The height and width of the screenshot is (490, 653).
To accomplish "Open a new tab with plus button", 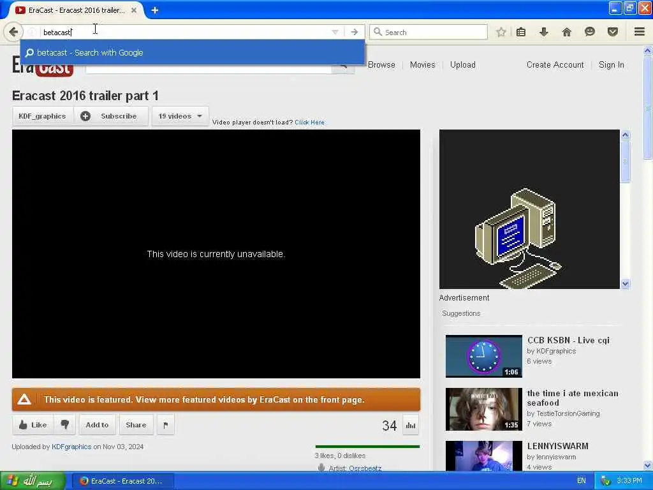I will tap(155, 10).
